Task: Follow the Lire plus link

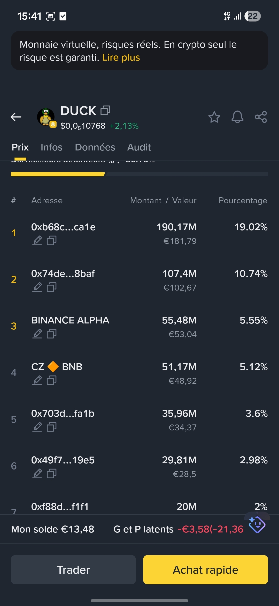Action: click(x=121, y=57)
